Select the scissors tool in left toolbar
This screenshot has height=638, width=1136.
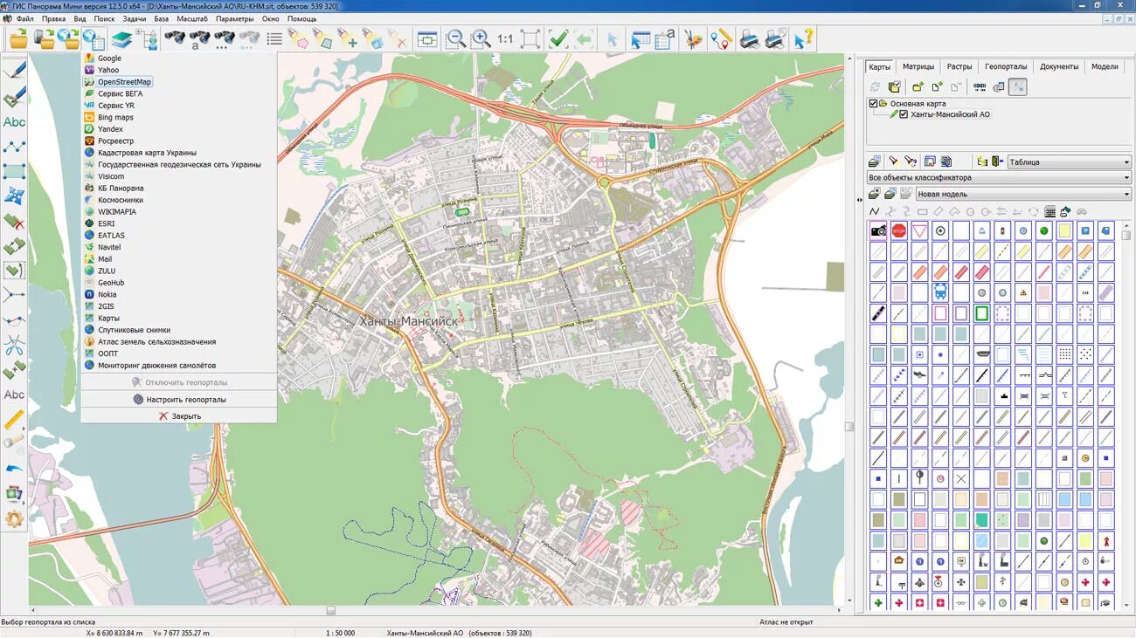tap(14, 346)
